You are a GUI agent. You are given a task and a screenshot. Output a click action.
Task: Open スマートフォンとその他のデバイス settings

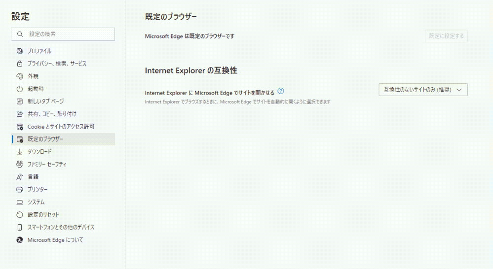coord(61,227)
